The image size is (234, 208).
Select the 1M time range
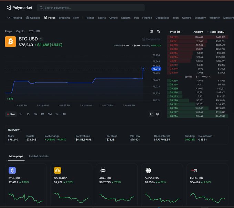(x=43, y=114)
